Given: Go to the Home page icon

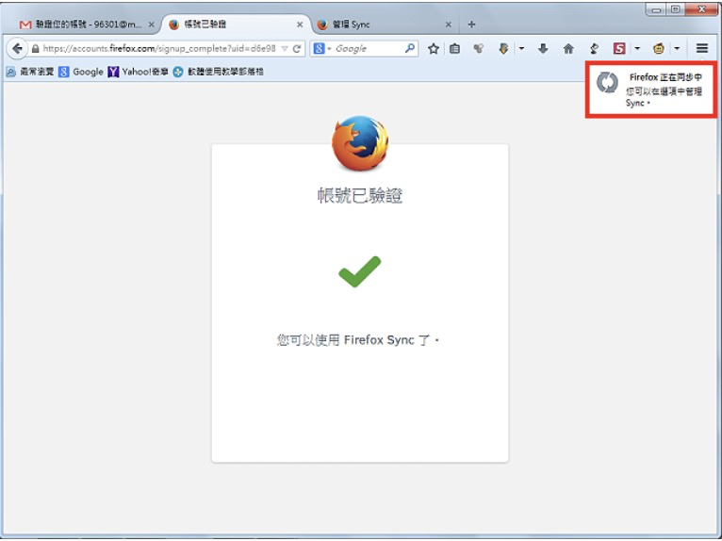Looking at the screenshot, I should coord(568,48).
